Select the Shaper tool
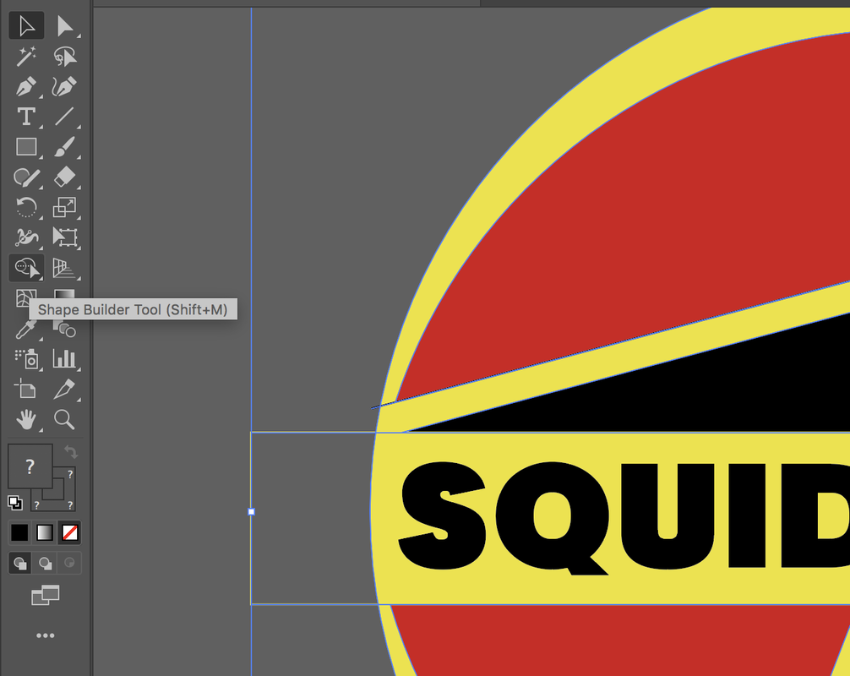Viewport: 850px width, 676px height. (x=26, y=177)
